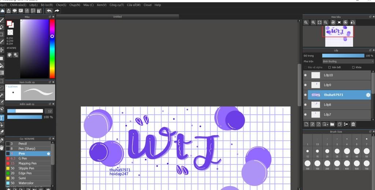Viewport: 375px width, 190px height.
Task: Open the Chọn(S) menu
Action: (x=61, y=5)
